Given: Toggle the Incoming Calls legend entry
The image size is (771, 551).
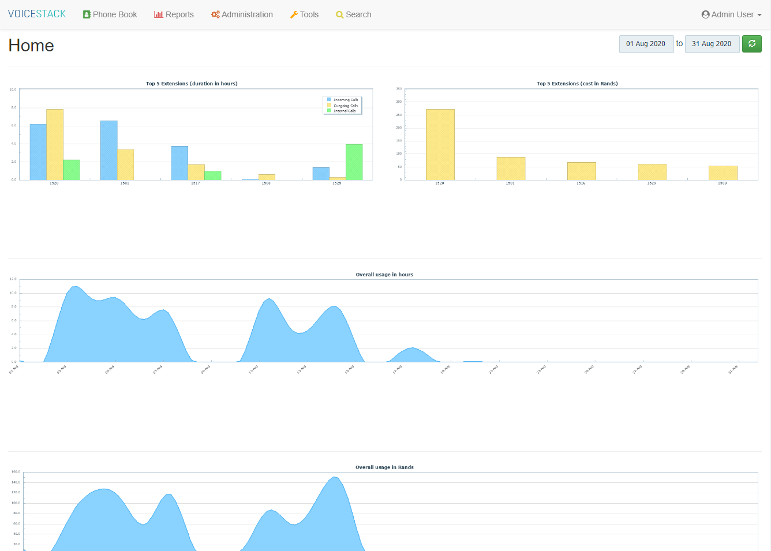Looking at the screenshot, I should point(346,100).
